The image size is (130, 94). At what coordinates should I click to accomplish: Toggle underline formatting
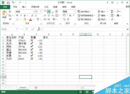pos(25,16)
